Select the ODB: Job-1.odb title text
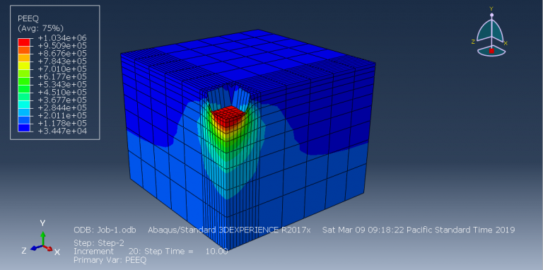 pos(105,230)
